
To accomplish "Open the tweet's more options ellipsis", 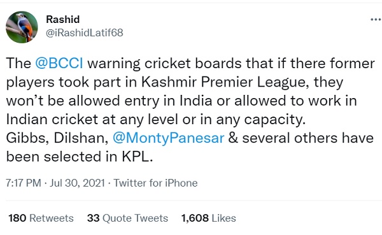I will pyautogui.click(x=376, y=20).
